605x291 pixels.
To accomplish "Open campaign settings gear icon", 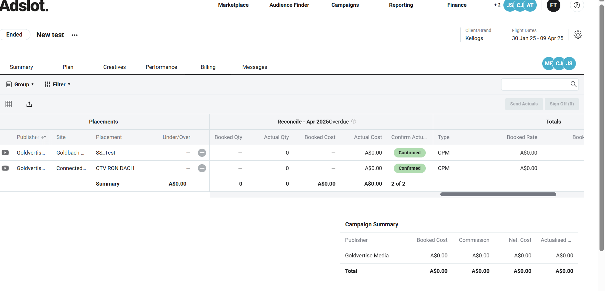I will point(578,35).
